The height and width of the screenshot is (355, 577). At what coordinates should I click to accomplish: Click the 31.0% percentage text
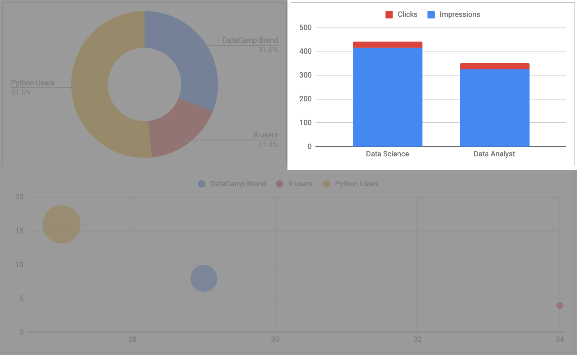click(268, 50)
